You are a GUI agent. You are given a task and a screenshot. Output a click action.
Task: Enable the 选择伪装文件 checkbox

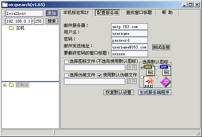66,75
